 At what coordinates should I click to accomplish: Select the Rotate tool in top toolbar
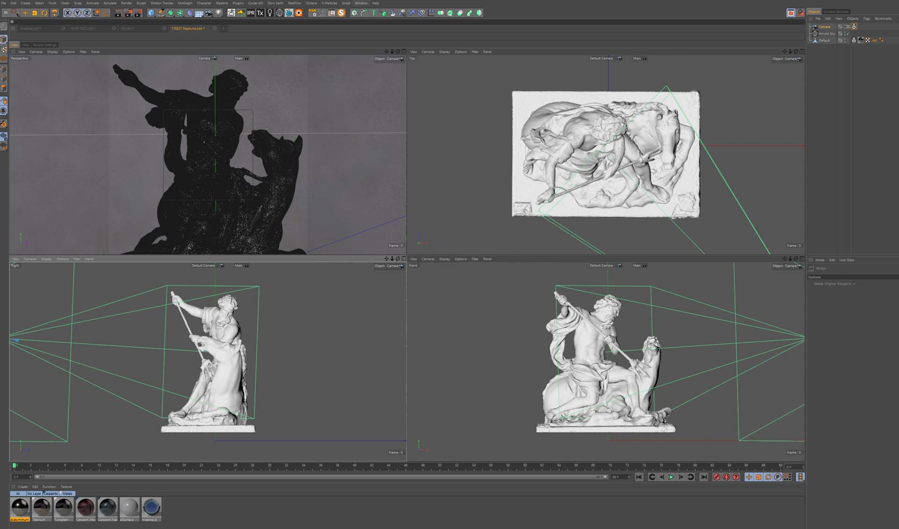point(44,13)
